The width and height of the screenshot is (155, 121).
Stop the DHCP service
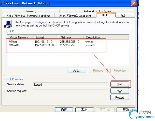coord(120,91)
